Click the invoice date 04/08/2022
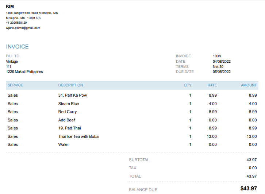 tap(222, 62)
